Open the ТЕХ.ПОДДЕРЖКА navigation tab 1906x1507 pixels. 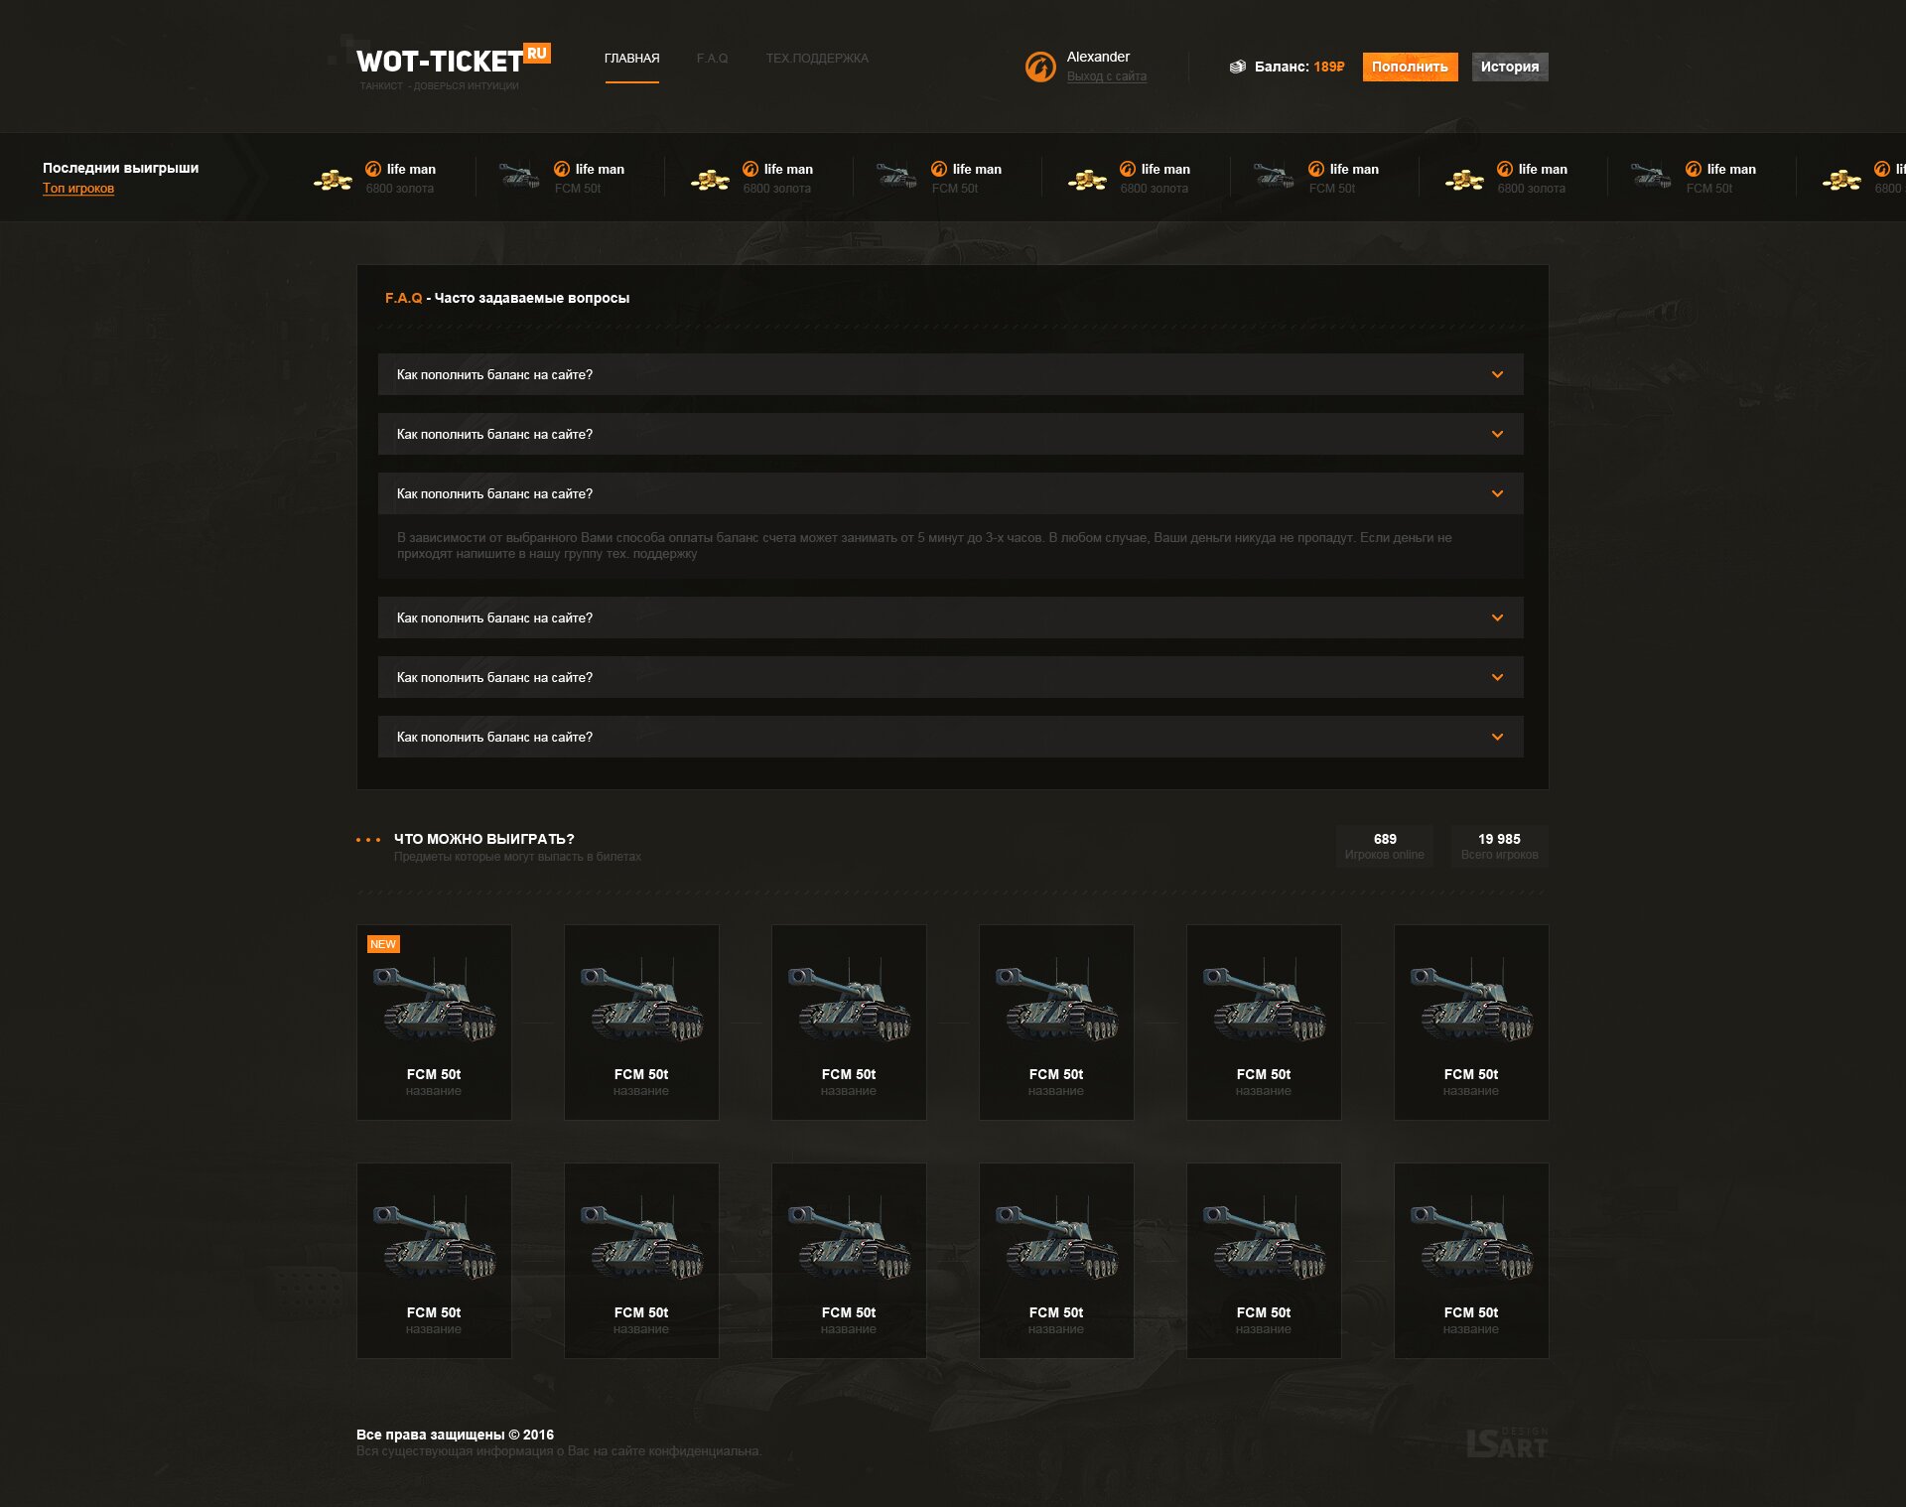click(x=817, y=59)
